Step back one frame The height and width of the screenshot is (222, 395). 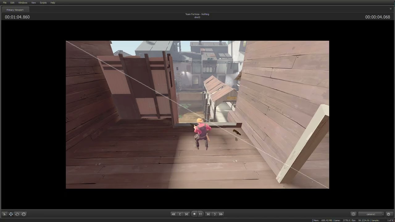(186, 214)
